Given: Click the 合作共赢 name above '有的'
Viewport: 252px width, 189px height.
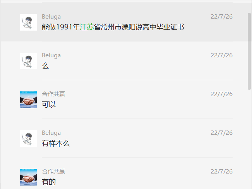Looking at the screenshot, I should click(x=53, y=172).
